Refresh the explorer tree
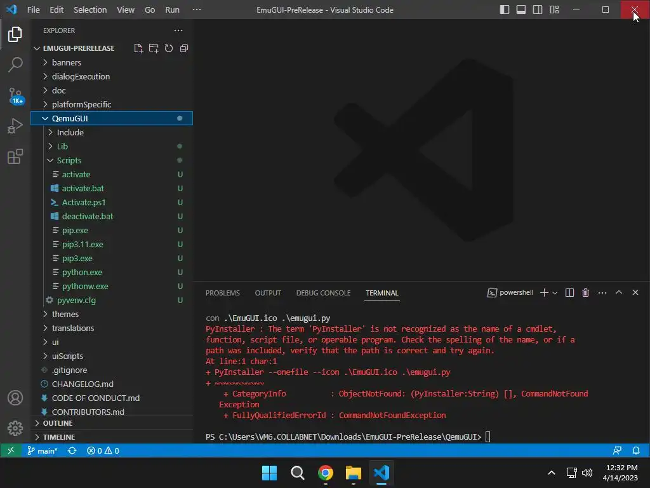 coord(169,48)
